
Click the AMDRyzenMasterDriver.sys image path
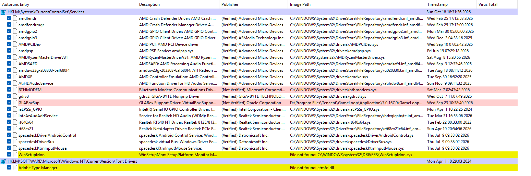pyautogui.click(x=337, y=57)
